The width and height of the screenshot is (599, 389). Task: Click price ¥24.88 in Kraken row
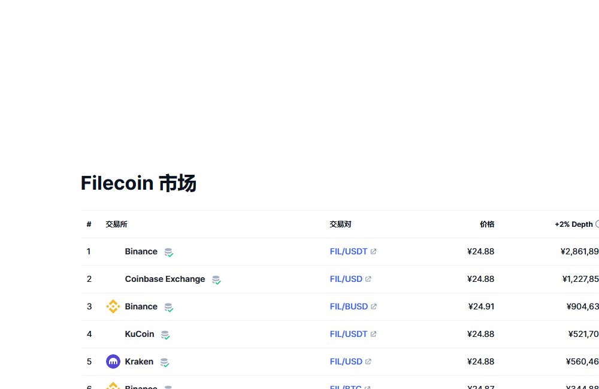click(x=480, y=361)
